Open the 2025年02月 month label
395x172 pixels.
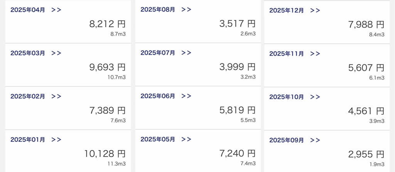click(28, 96)
